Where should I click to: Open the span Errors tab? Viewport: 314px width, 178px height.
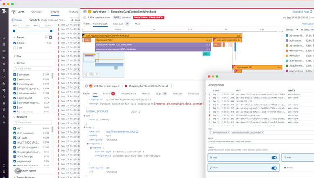[109, 94]
